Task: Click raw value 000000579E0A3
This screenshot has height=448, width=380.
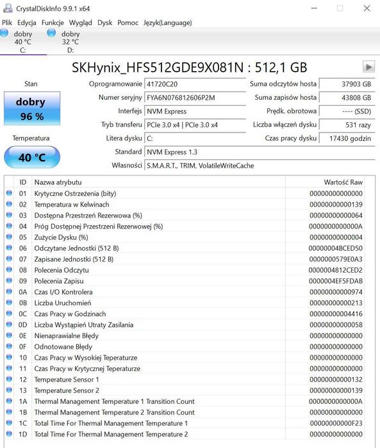Action: pos(336,259)
